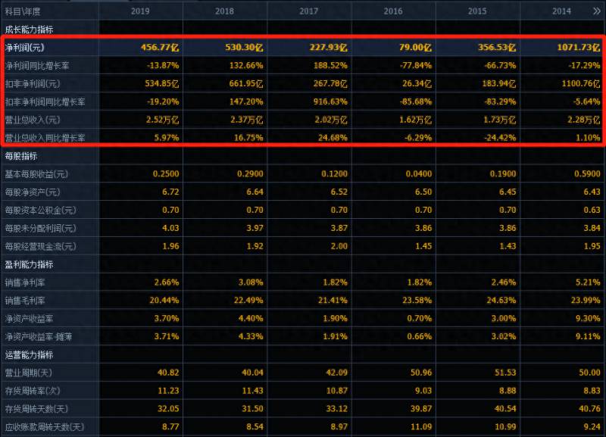This screenshot has height=437, width=606.
Task: Click the 1.62万亿 revenue cell
Action: click(415, 120)
